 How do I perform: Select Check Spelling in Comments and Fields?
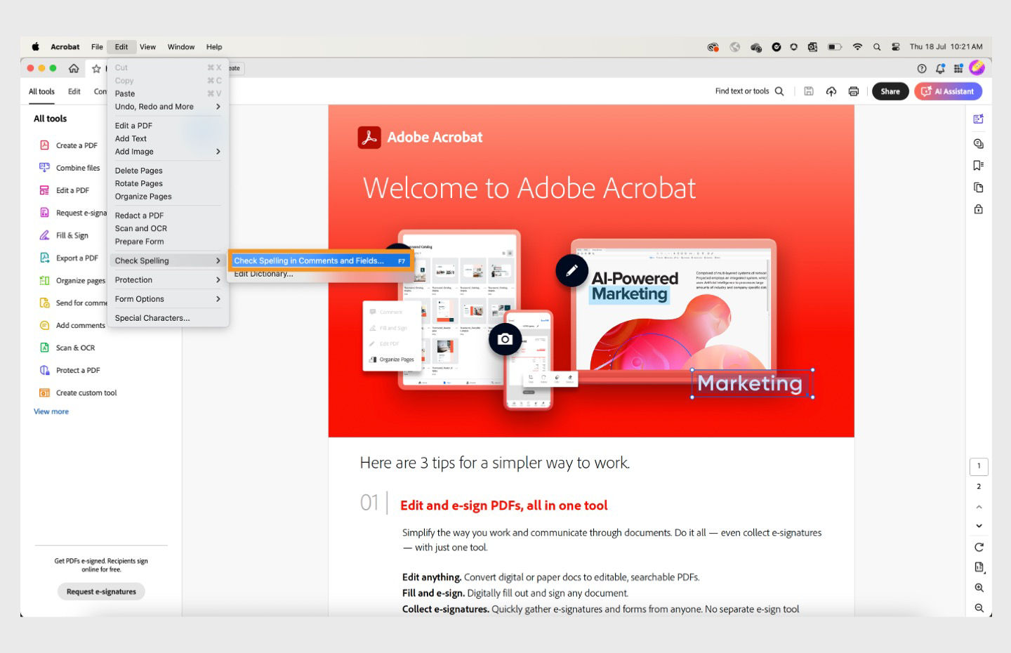(309, 260)
